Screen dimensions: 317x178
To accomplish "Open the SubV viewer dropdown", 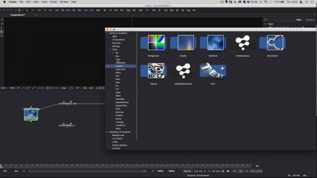I will (x=4, y=88).
